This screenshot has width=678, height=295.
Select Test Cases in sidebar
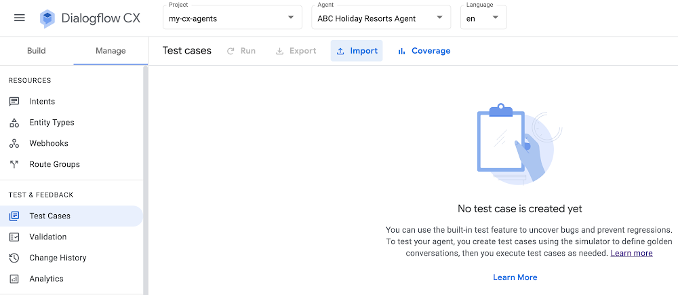[71, 216]
